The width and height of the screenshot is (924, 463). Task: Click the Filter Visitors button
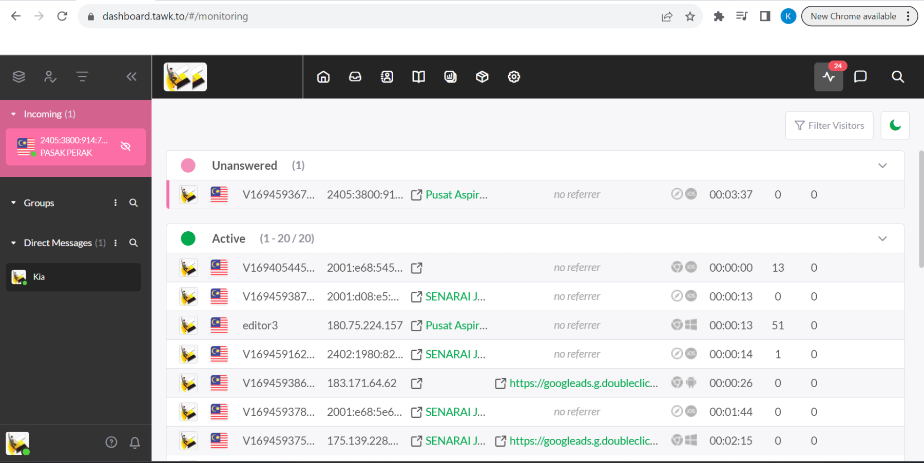pyautogui.click(x=829, y=126)
